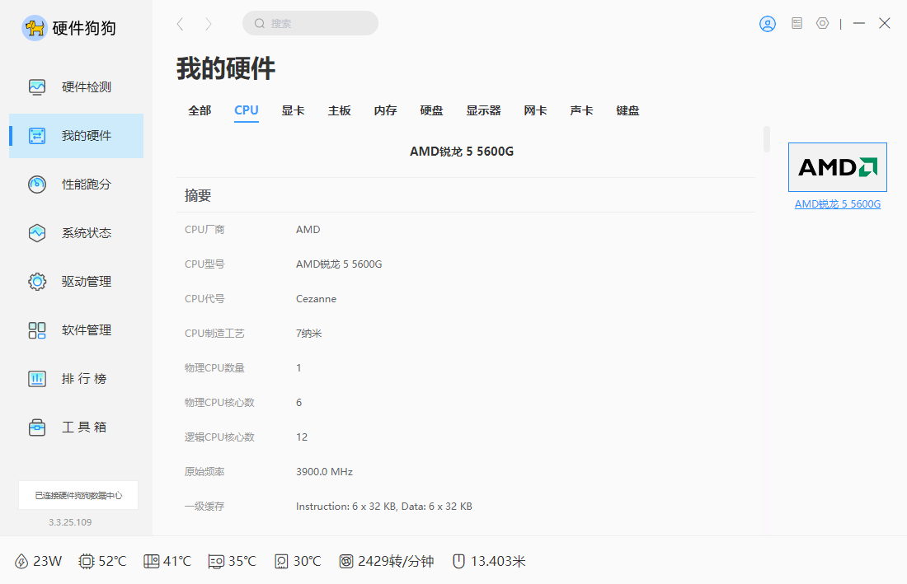Switch to the 声卡 tab
The height and width of the screenshot is (584, 907).
point(581,110)
